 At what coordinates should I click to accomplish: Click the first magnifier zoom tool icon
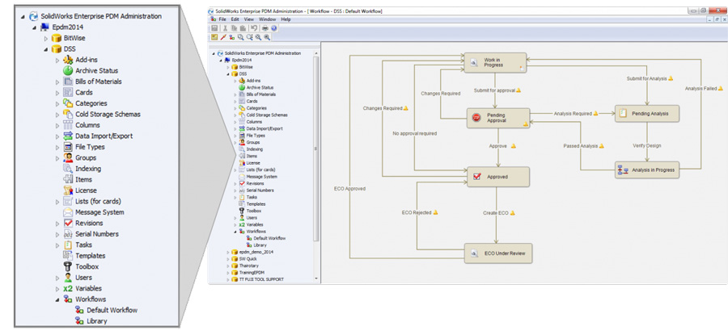(x=240, y=37)
